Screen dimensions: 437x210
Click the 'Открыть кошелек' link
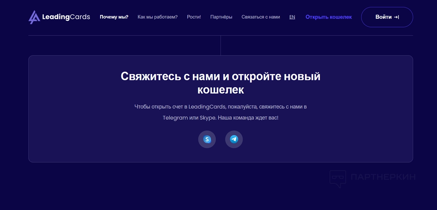[329, 17]
